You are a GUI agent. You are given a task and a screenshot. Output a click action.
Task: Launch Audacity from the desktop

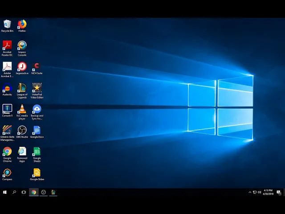click(7, 89)
